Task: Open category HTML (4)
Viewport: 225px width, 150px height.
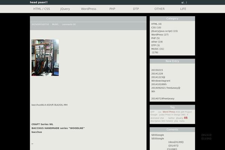Action: pos(156,24)
